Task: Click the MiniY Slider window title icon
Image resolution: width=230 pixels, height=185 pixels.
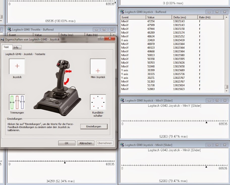Action: 122,100
